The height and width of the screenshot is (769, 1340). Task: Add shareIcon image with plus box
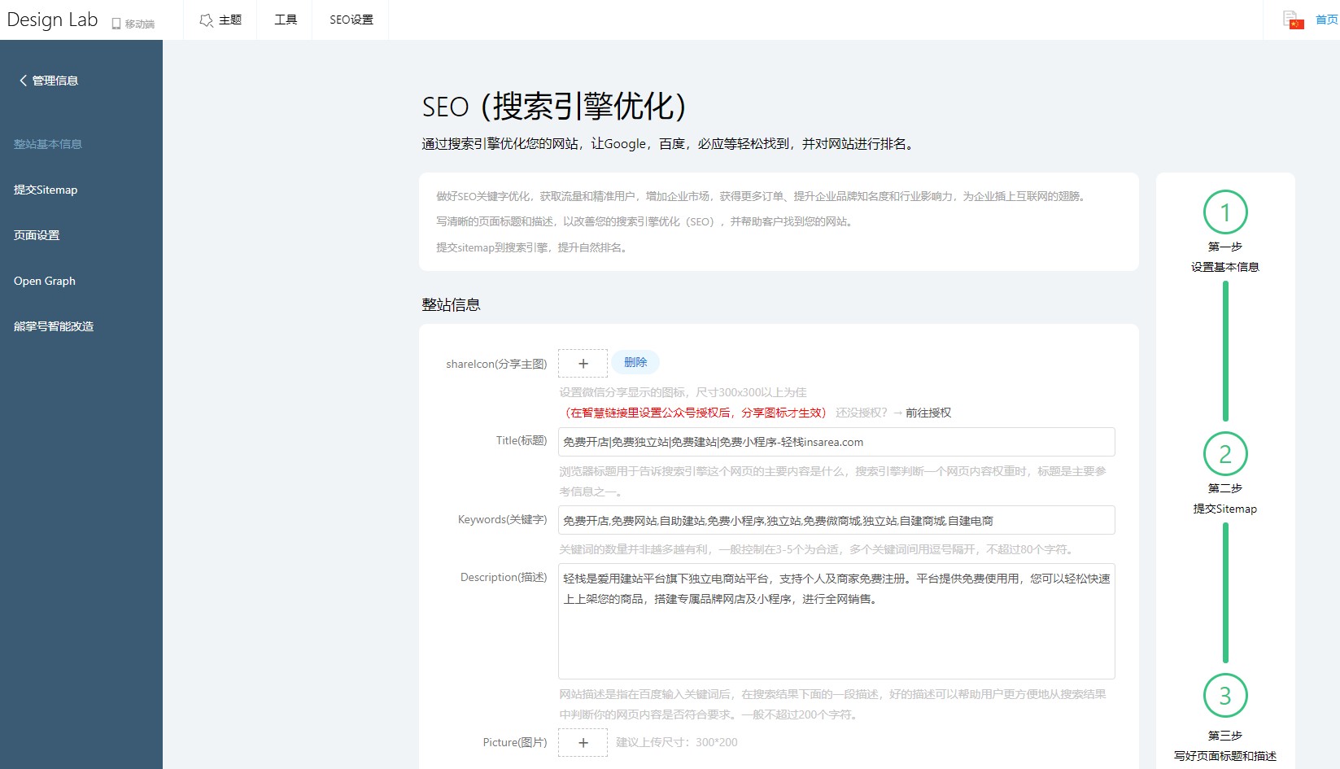tap(583, 364)
